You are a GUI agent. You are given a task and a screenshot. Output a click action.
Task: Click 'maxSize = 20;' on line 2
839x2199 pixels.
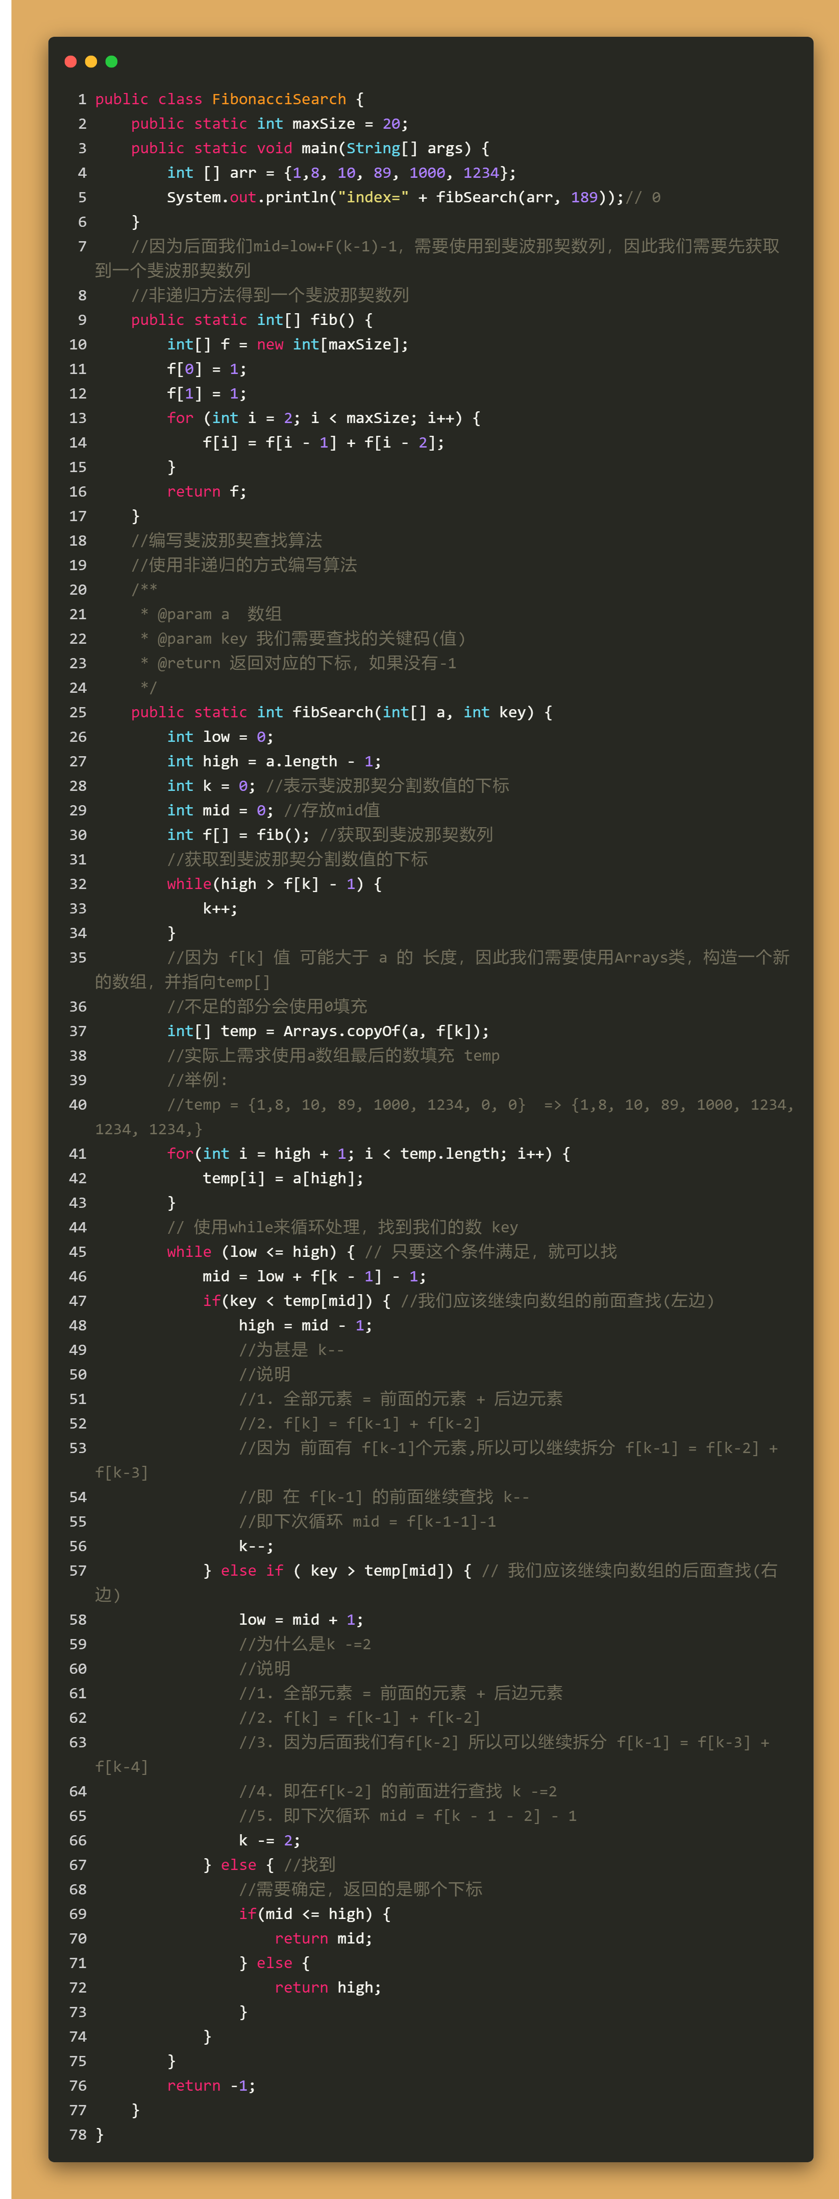(x=351, y=124)
